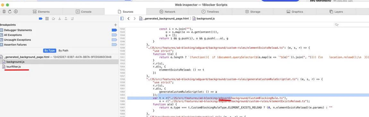Open the Network tab
This screenshot has width=369, height=117.
pos(167,12)
